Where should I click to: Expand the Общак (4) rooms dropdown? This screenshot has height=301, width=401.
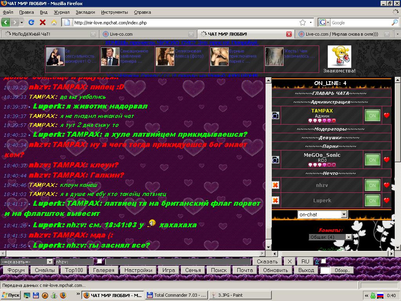point(330,237)
